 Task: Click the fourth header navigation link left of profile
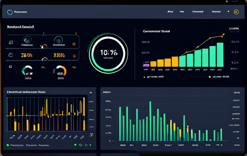tap(216, 12)
